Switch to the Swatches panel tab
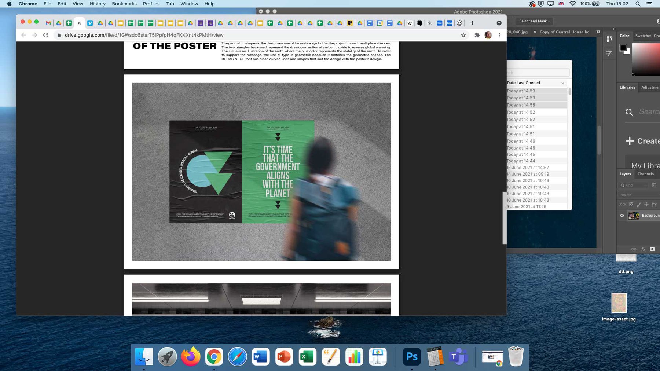Viewport: 660px width, 371px height. coord(643,36)
